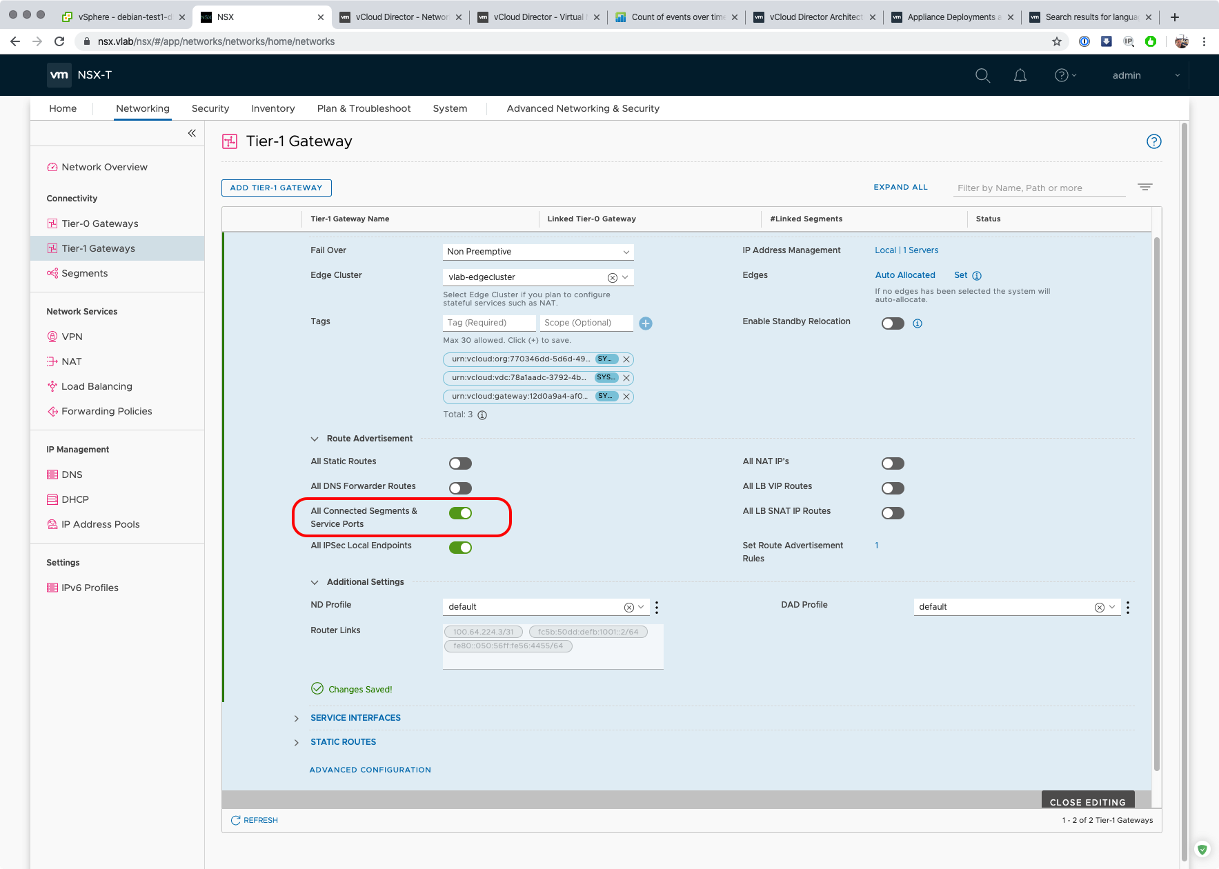Clear the vlab-edgecluster selection
Image resolution: width=1219 pixels, height=869 pixels.
[x=612, y=277]
